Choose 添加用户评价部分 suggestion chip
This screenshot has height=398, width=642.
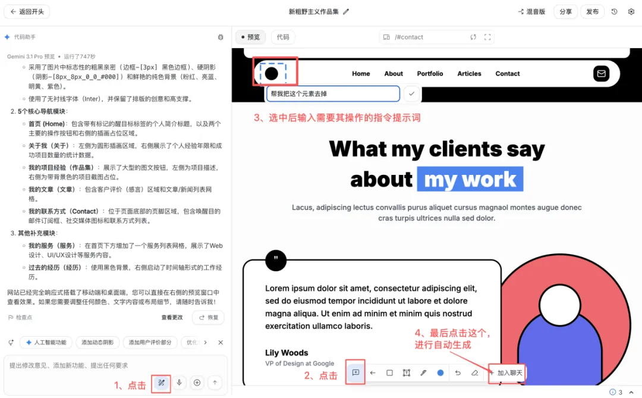pos(150,343)
